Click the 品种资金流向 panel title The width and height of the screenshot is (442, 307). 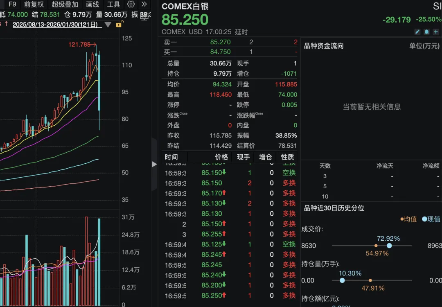coord(324,46)
